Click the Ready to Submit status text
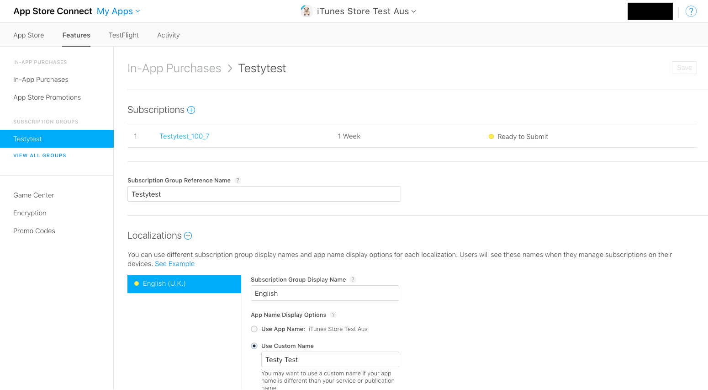This screenshot has width=708, height=390. coord(523,137)
